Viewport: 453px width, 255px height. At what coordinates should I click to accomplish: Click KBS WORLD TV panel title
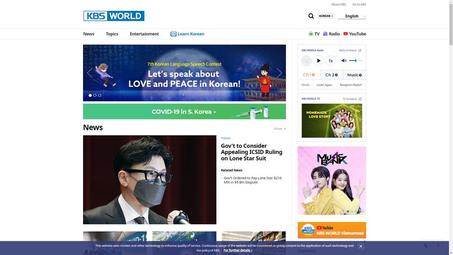click(311, 99)
